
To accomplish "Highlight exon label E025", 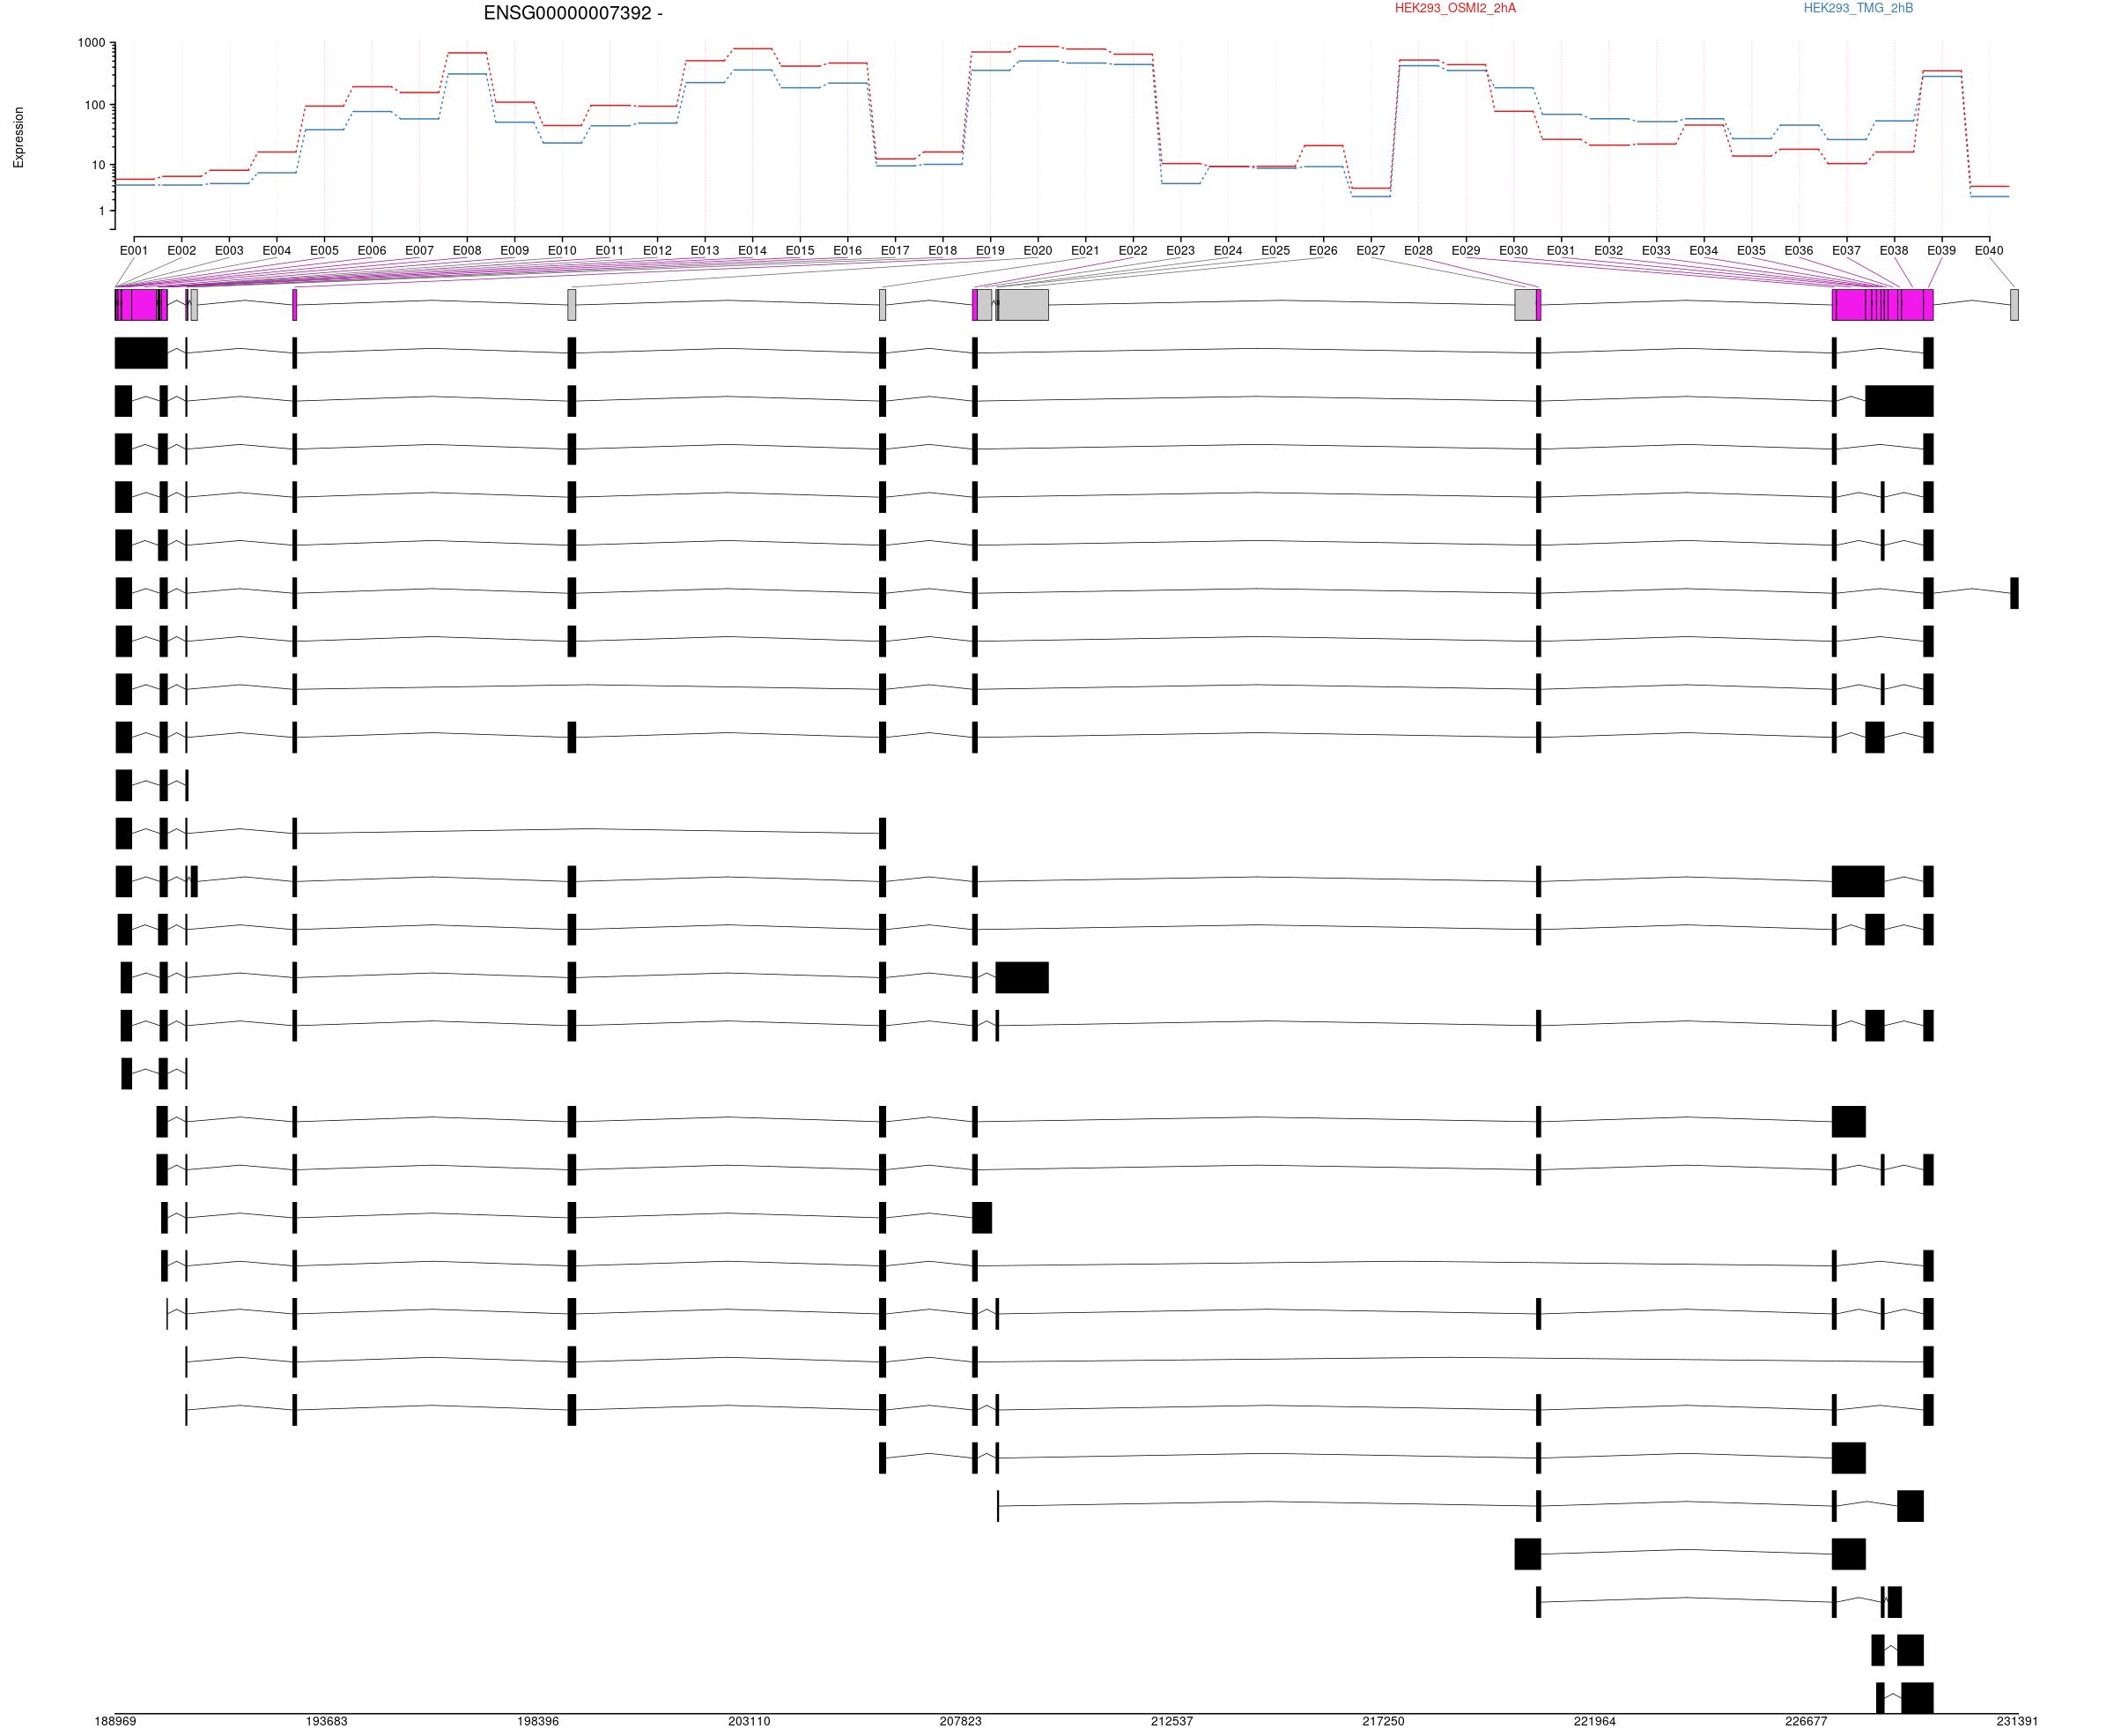I will (1275, 251).
